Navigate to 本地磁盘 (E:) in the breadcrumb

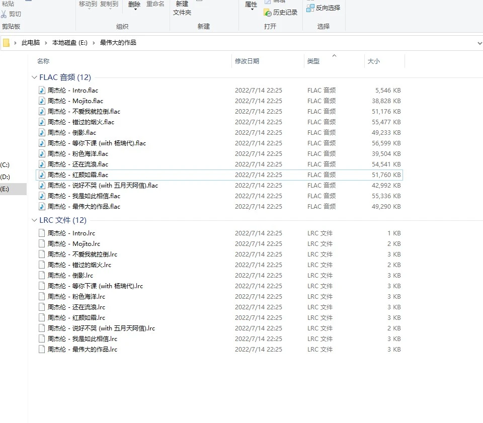tap(69, 42)
